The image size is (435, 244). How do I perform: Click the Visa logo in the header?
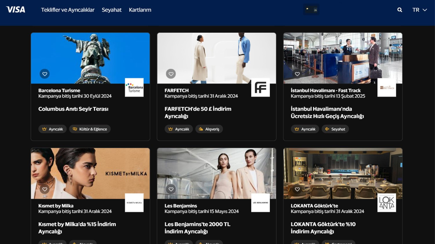16,10
